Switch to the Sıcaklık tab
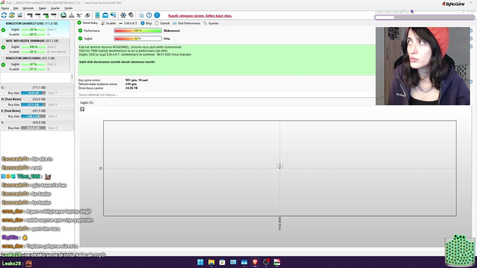 pyautogui.click(x=108, y=23)
